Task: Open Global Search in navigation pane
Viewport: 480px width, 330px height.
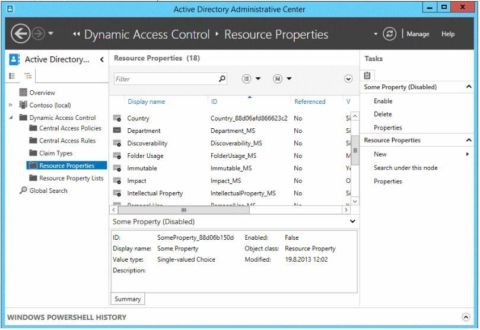Action: point(48,191)
